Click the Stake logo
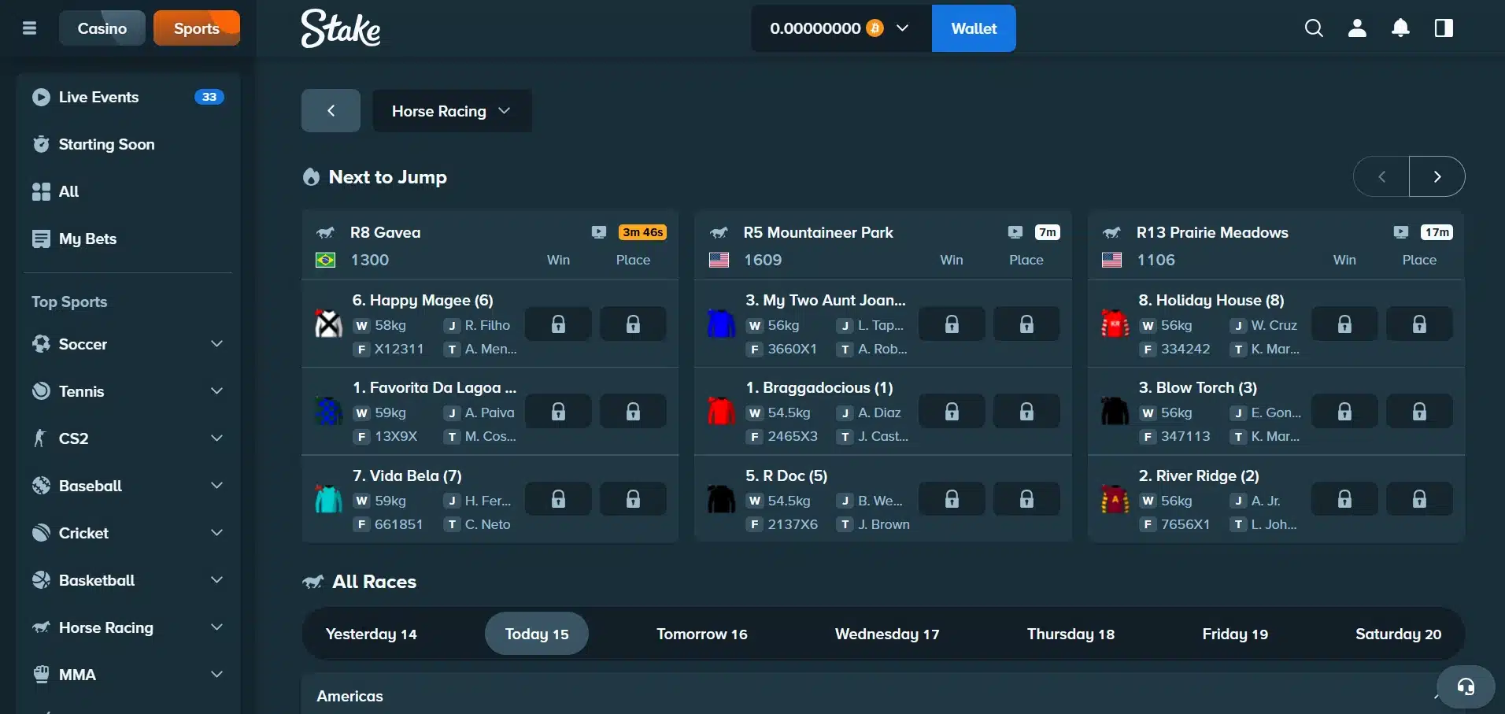This screenshot has height=714, width=1505. coord(341,28)
